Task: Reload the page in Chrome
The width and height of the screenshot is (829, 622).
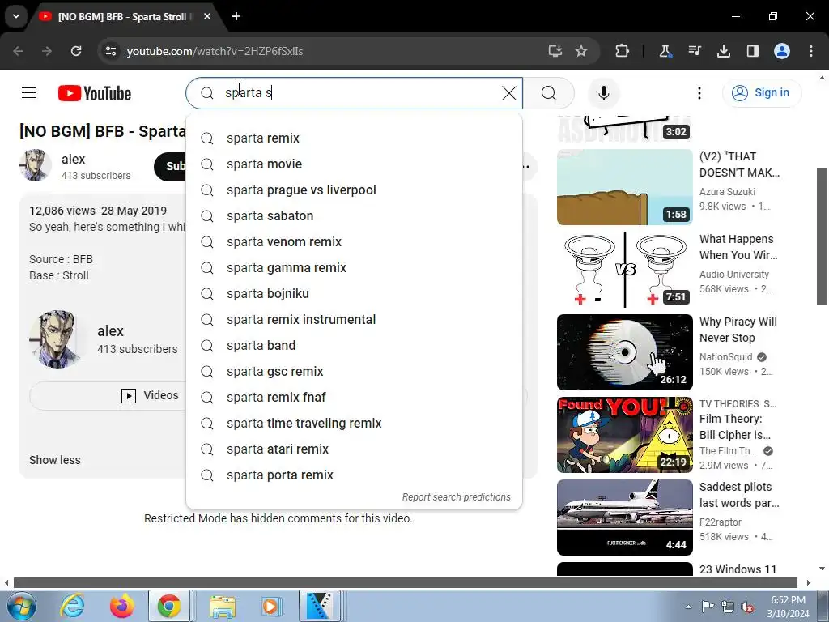Action: tap(76, 51)
